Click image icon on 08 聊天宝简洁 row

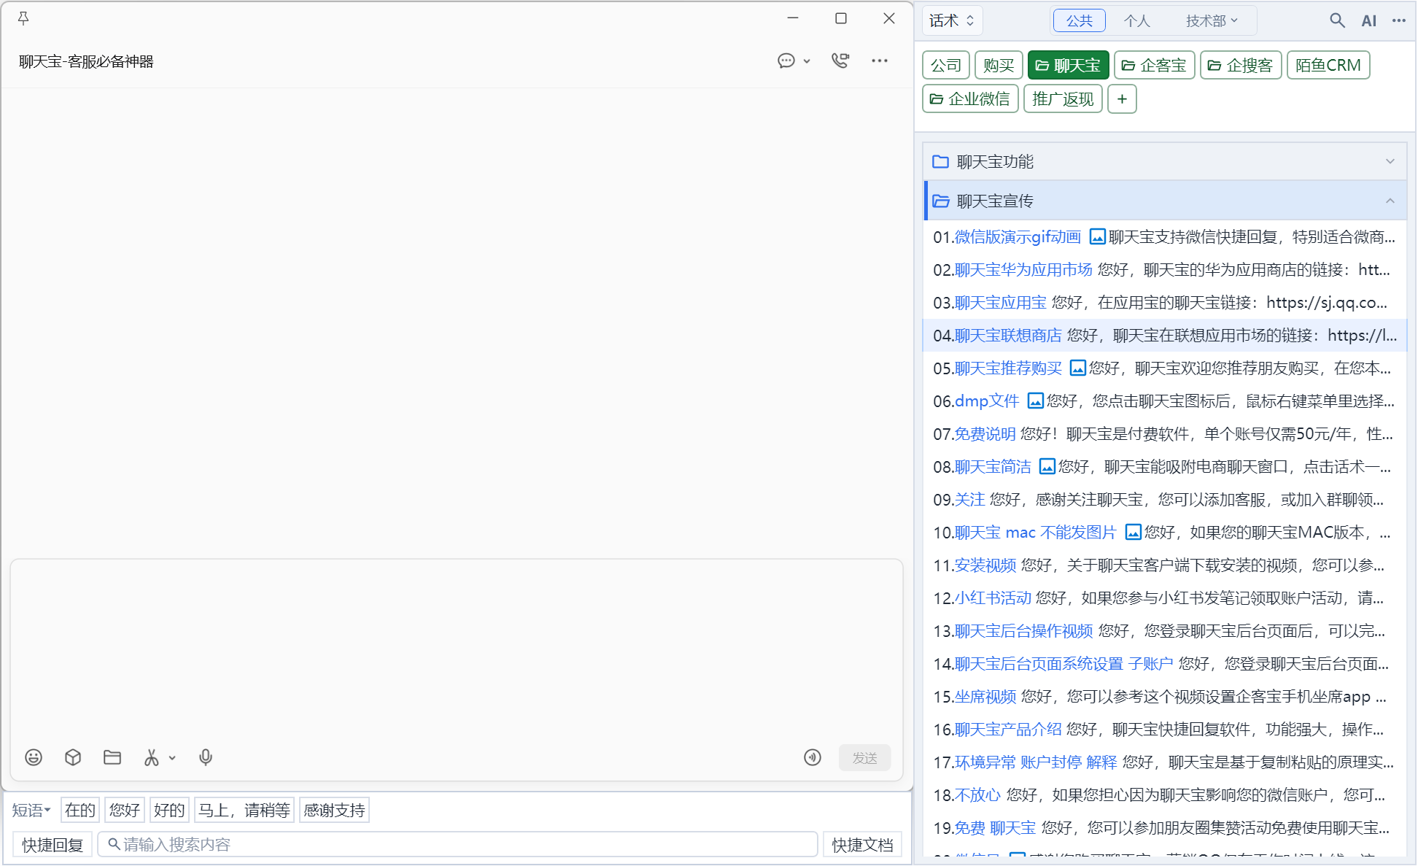click(x=1047, y=467)
